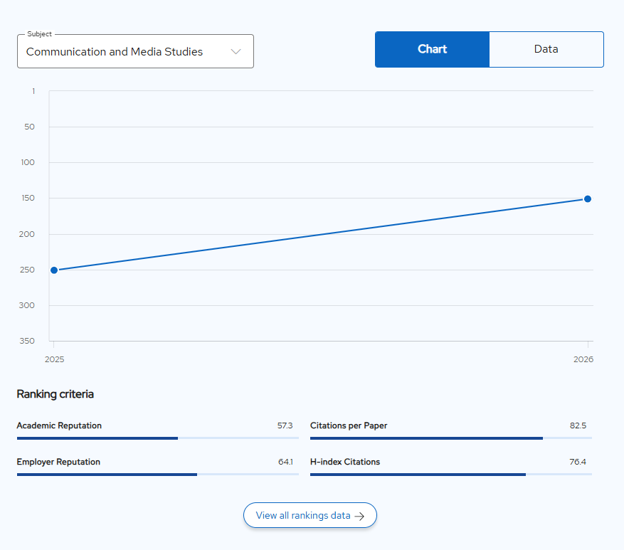
Task: Select the 2025 data point on chart
Action: coord(54,270)
